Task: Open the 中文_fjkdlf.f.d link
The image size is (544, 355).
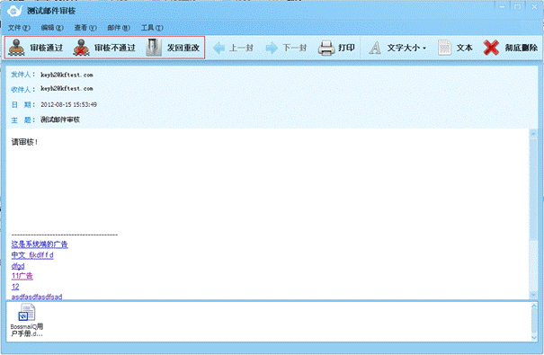Action: click(x=32, y=255)
